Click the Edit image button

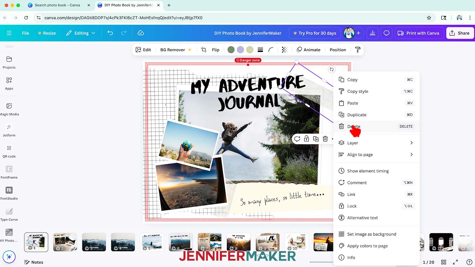(x=143, y=50)
